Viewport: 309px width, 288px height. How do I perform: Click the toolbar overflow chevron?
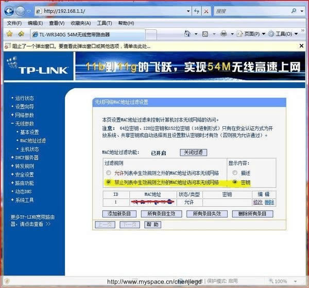pos(303,30)
